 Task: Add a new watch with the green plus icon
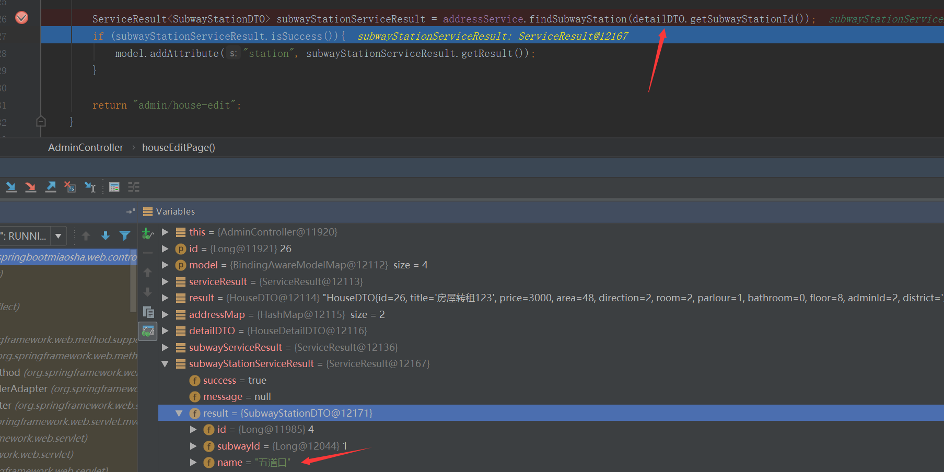(x=147, y=233)
